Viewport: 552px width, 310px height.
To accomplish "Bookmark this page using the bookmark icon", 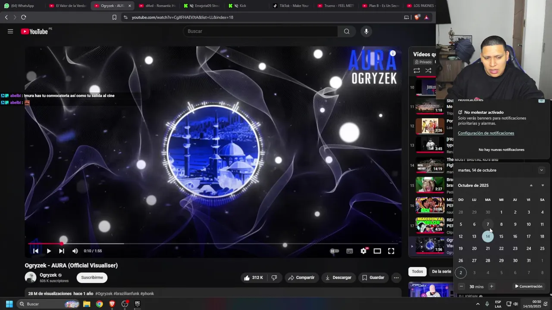I will 114,17.
